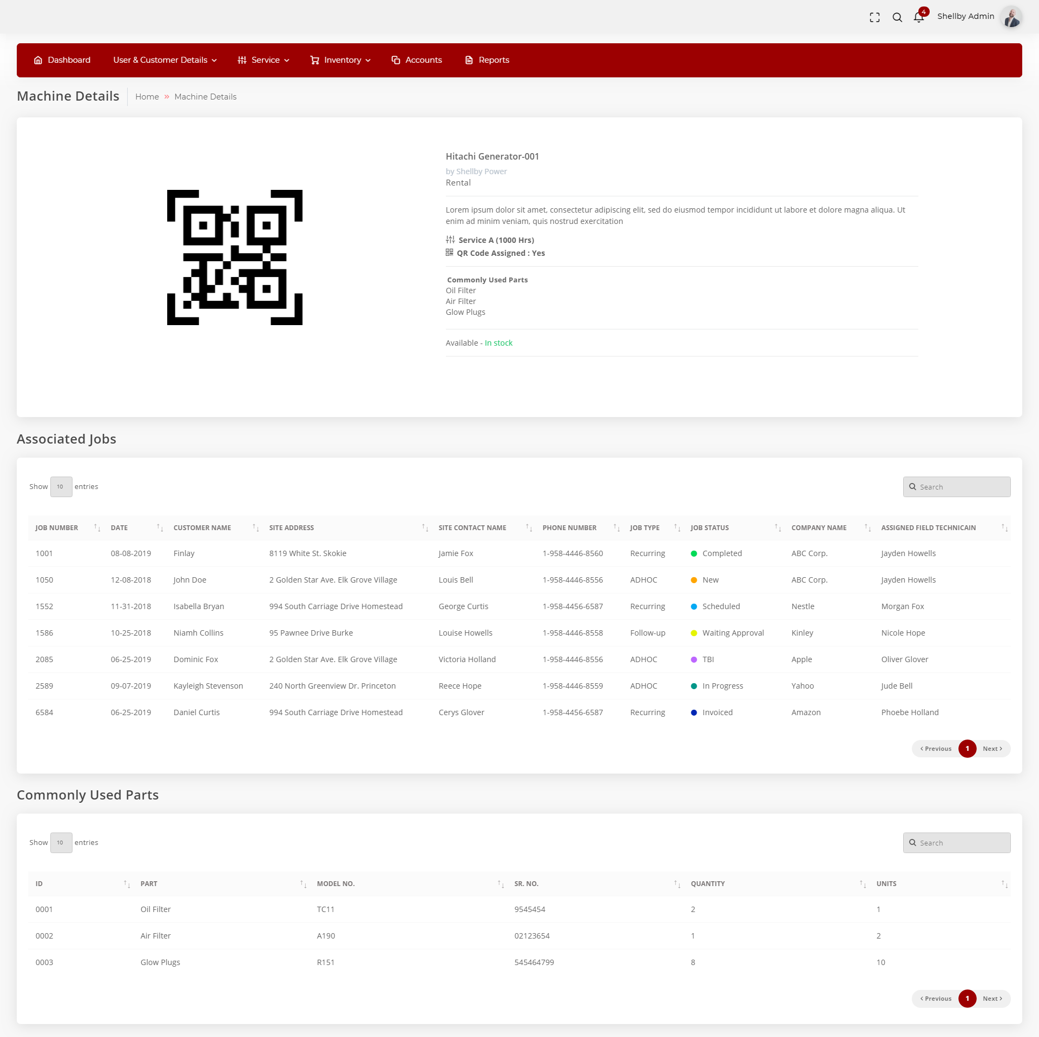Focus Associated Jobs search field
This screenshot has width=1039, height=1037.
956,487
